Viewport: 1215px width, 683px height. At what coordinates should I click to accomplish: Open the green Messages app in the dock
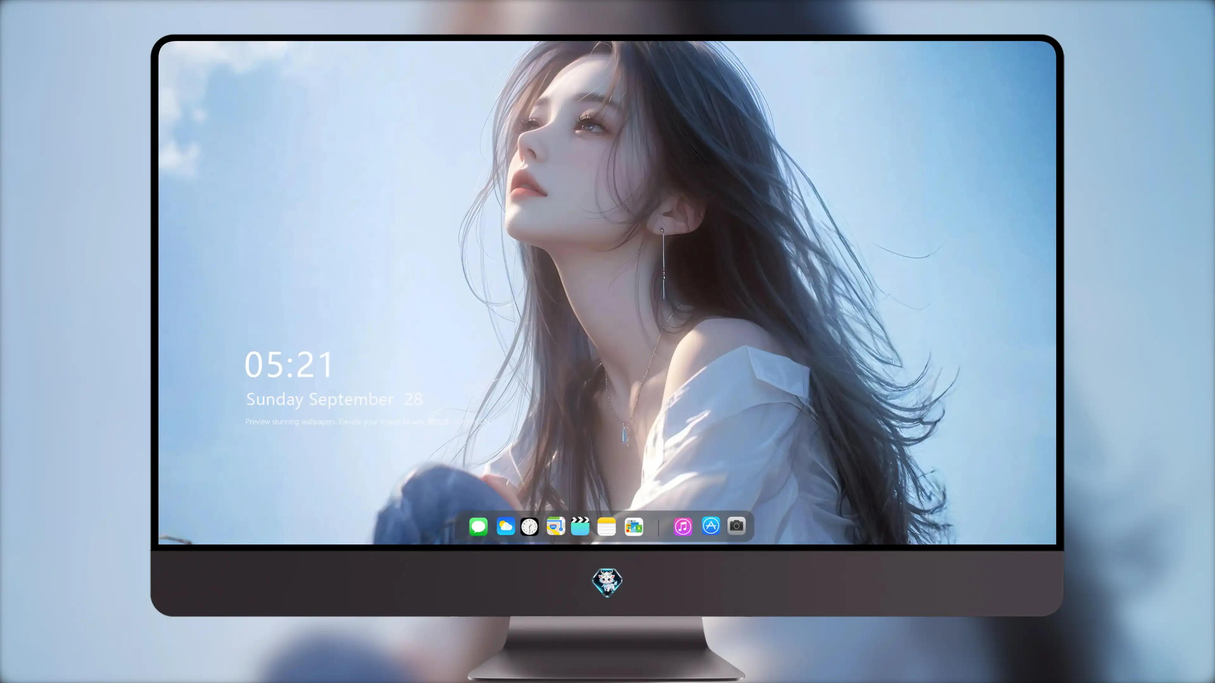pyautogui.click(x=478, y=526)
